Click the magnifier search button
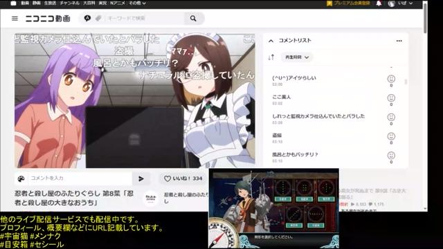This screenshot has height=249, width=443. point(194,19)
